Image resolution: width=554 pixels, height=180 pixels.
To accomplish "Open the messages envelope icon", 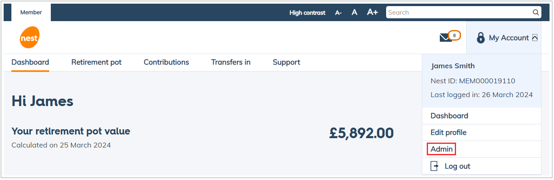I will [445, 38].
